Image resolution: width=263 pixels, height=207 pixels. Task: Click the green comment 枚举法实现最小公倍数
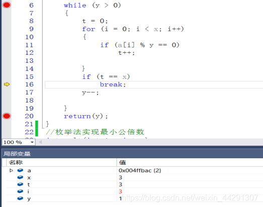(95, 132)
